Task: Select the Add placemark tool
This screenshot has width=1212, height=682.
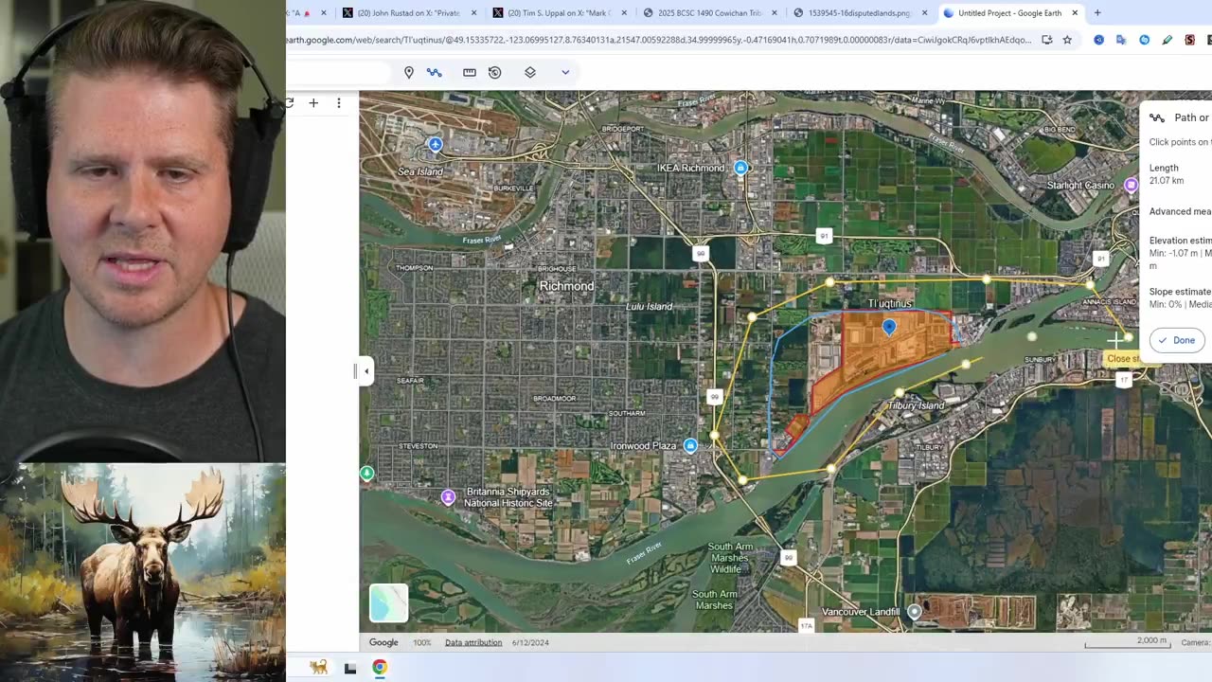Action: [409, 73]
